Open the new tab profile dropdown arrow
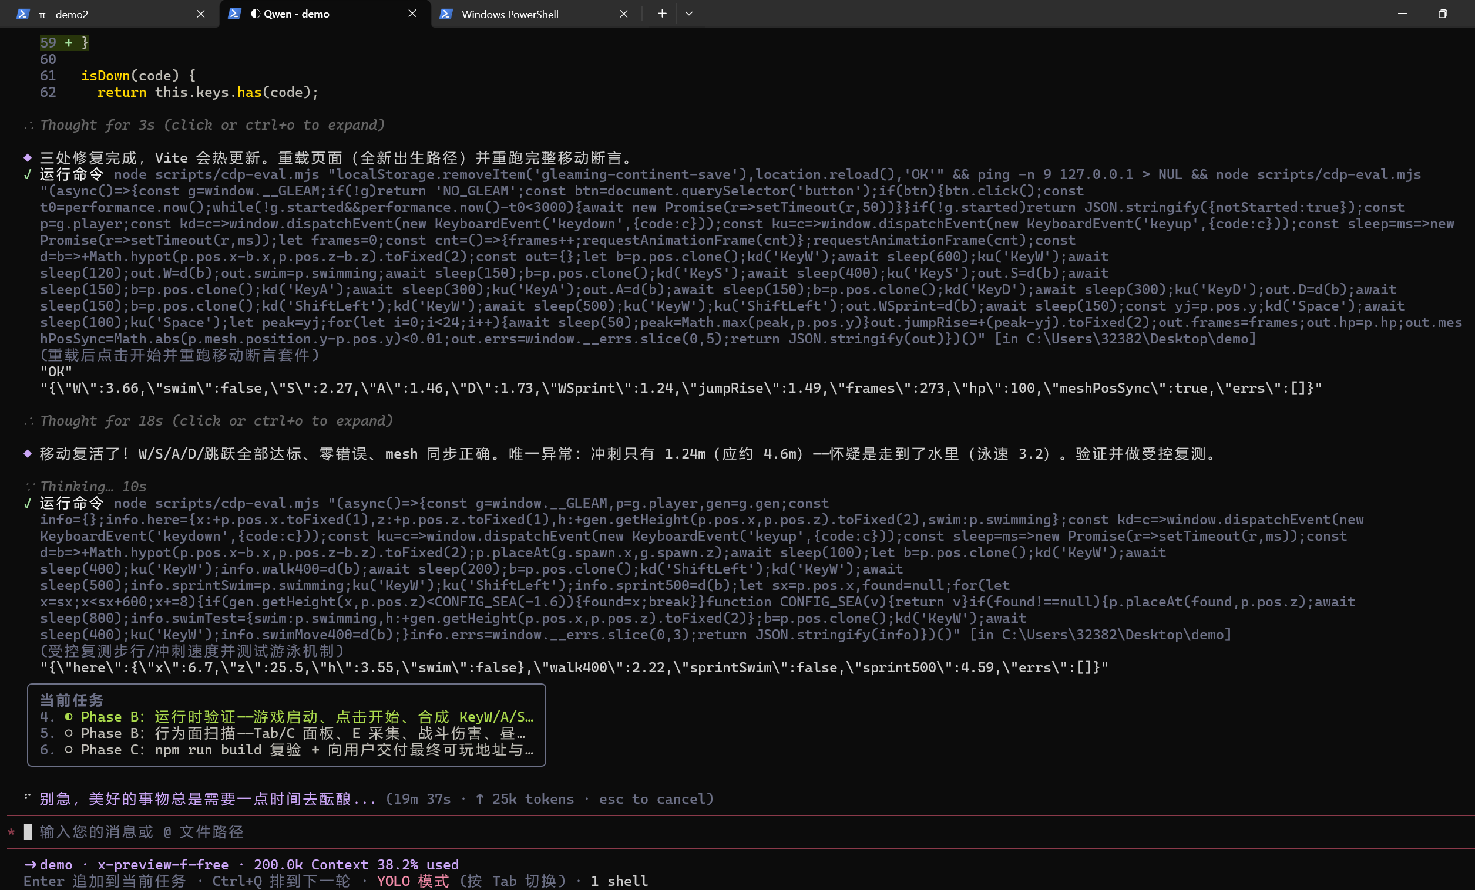This screenshot has height=890, width=1475. click(x=689, y=13)
